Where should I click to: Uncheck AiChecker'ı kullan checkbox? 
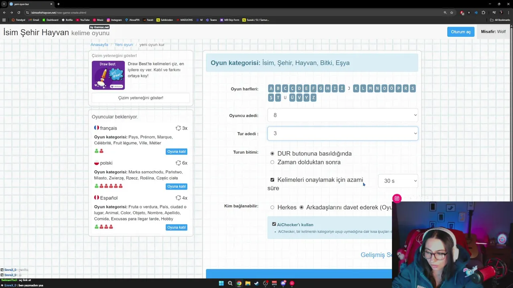coord(274,224)
